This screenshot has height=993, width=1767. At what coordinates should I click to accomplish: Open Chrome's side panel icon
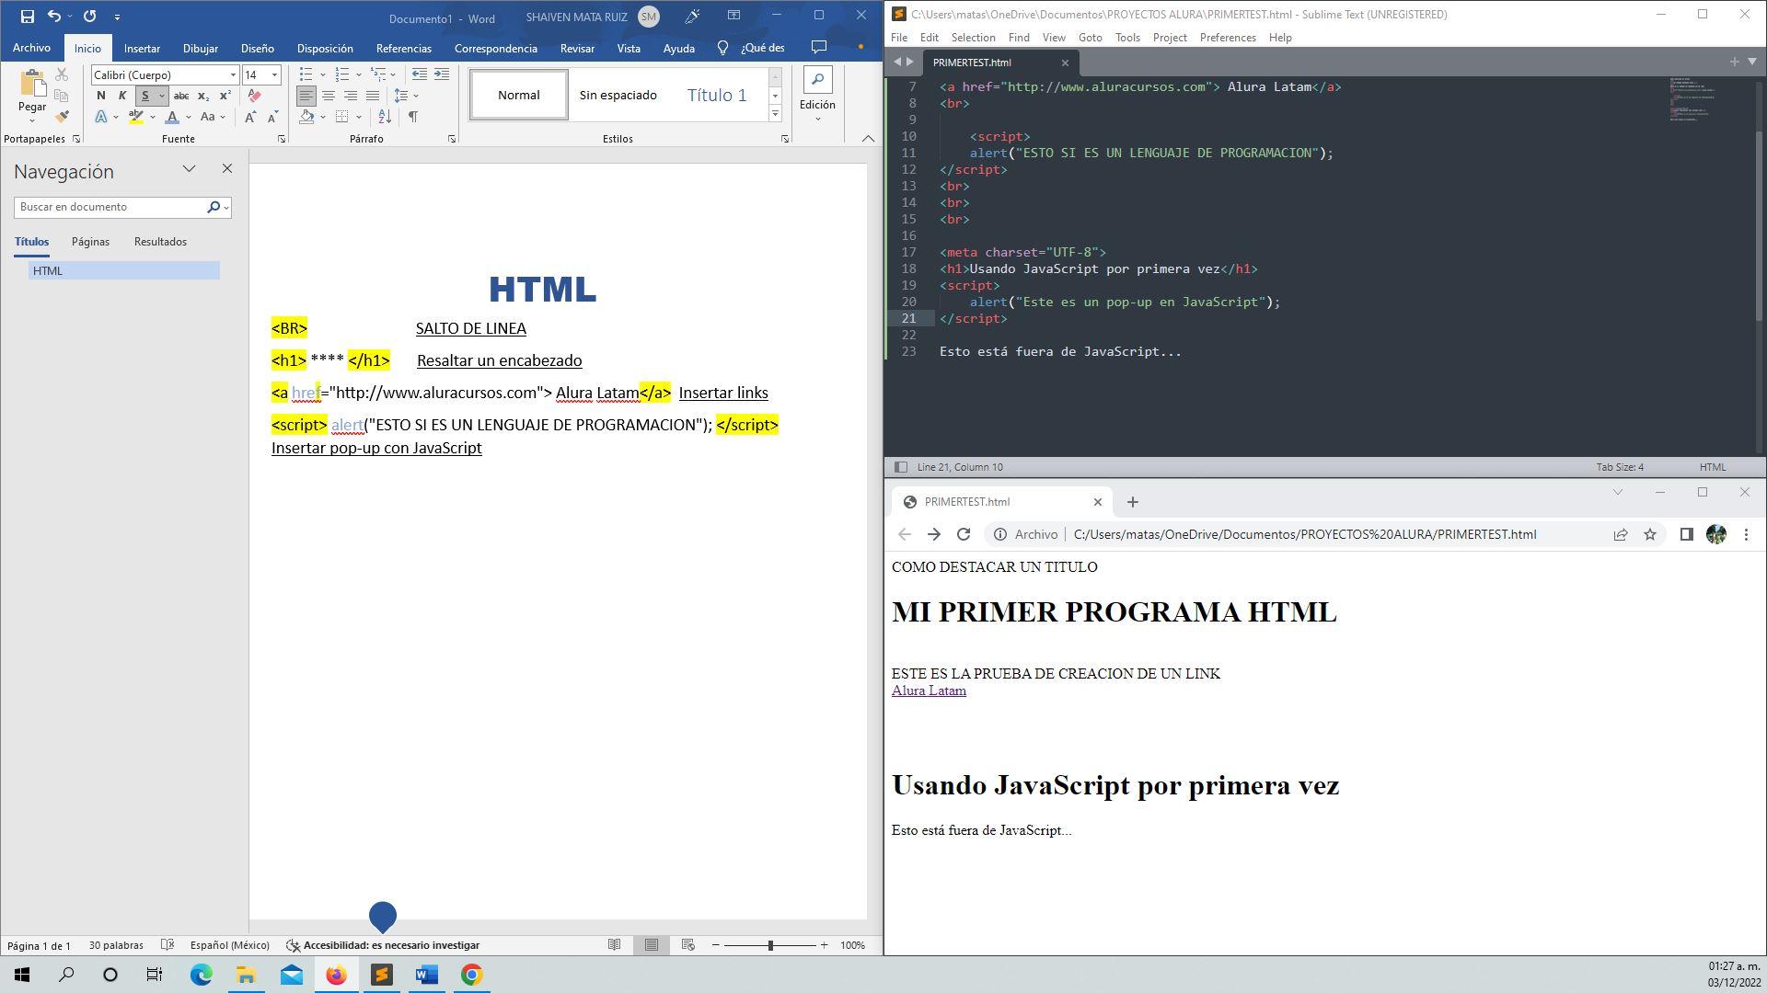pos(1686,534)
